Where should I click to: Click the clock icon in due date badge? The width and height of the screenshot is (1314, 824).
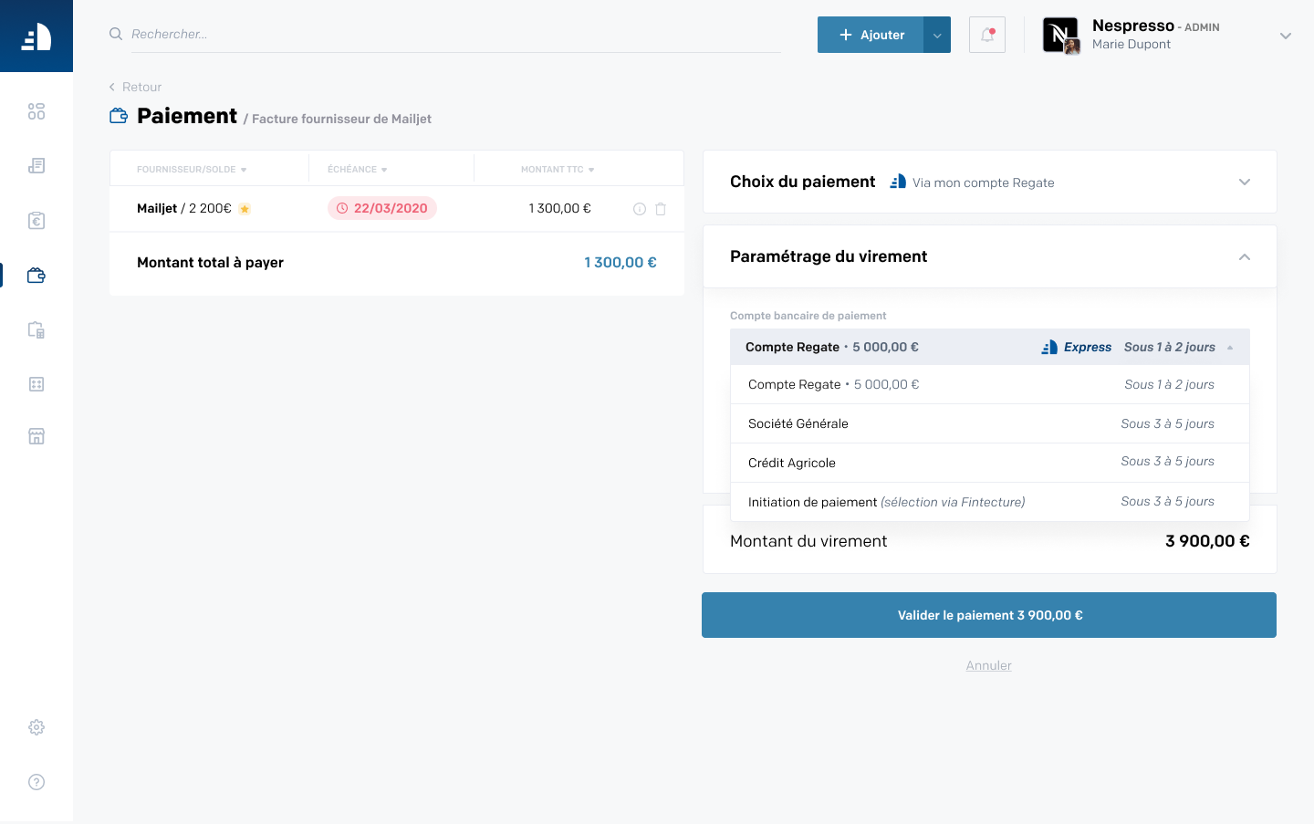(x=342, y=208)
